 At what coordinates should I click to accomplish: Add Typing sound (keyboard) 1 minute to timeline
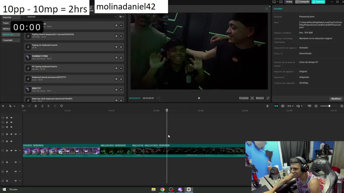121,36
